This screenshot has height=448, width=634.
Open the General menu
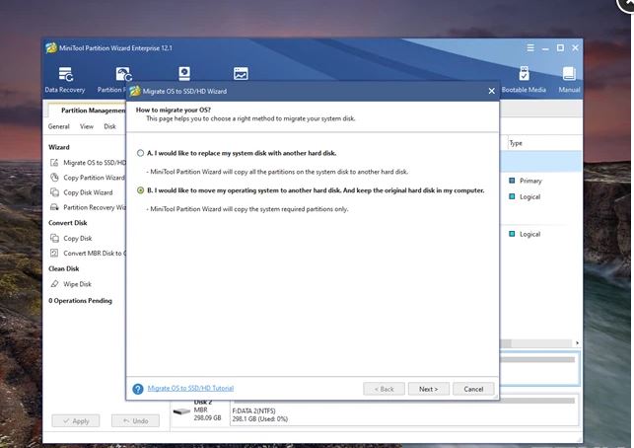click(x=58, y=126)
